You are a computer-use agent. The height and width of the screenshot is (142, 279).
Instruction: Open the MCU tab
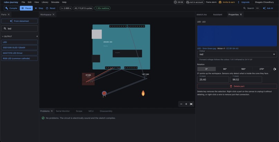91,111
